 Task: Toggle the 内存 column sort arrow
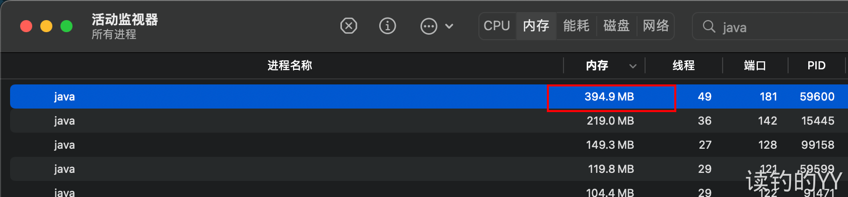[x=633, y=66]
